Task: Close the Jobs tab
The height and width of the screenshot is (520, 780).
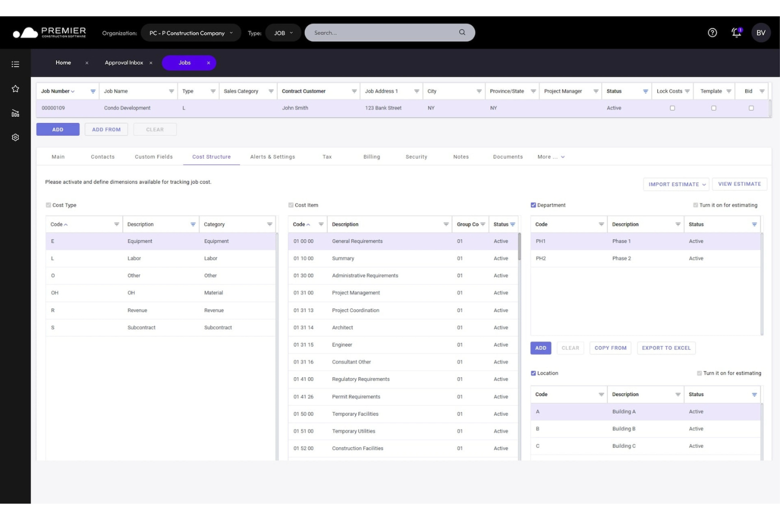Action: [208, 63]
